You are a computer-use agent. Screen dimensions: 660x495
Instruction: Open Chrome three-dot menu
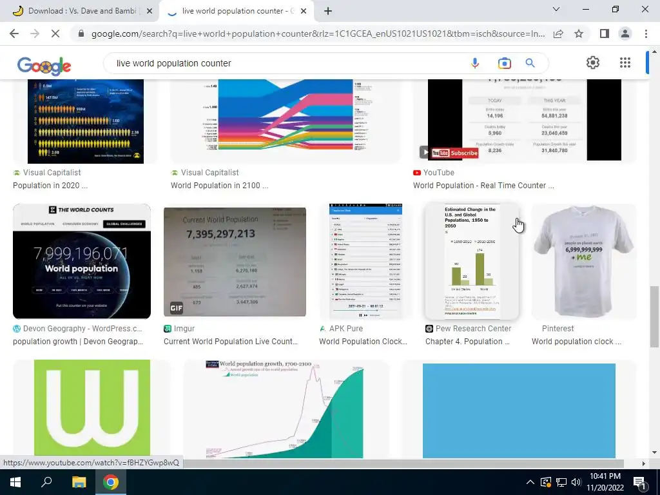tap(646, 34)
